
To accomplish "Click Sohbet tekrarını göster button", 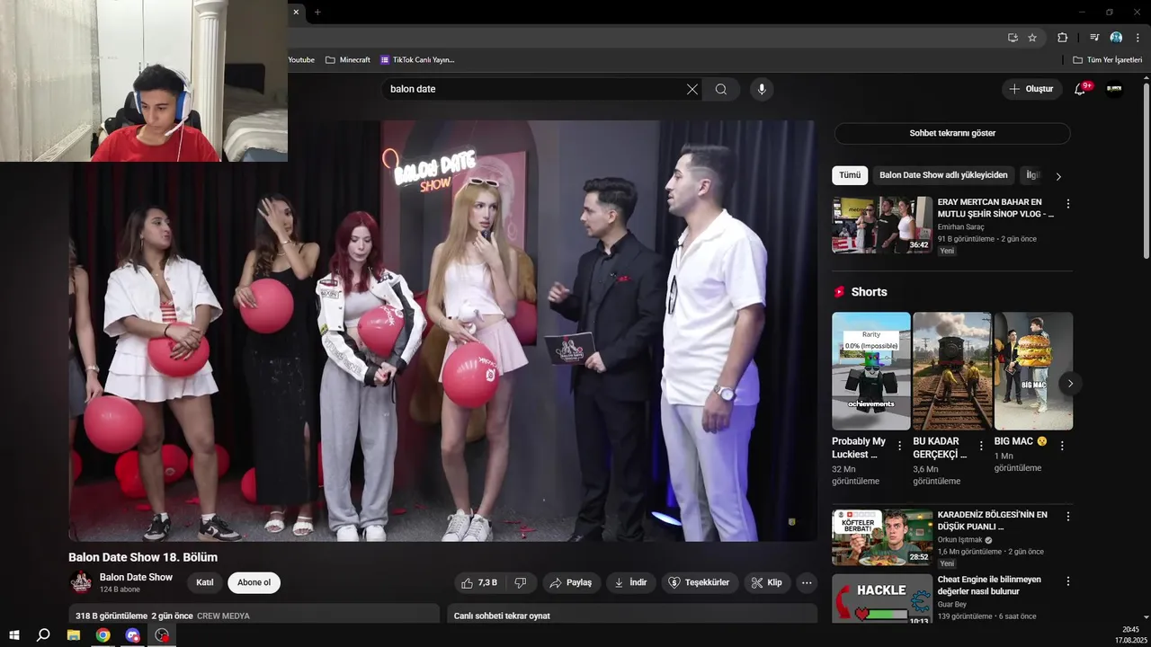I will click(x=952, y=133).
